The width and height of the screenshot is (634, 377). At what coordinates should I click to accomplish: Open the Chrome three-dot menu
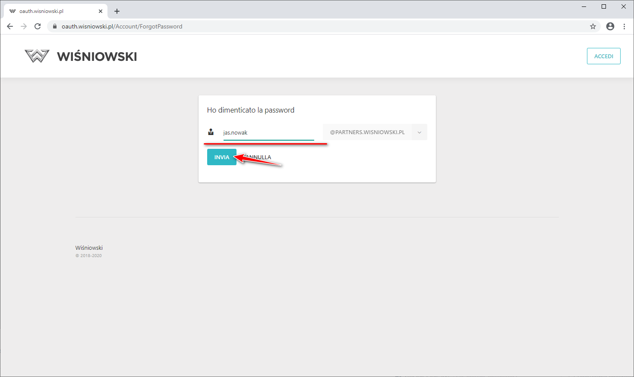(624, 26)
